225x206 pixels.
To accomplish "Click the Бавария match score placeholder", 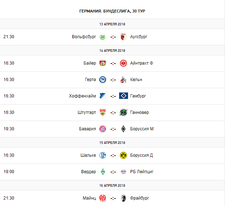I will 113,129.
